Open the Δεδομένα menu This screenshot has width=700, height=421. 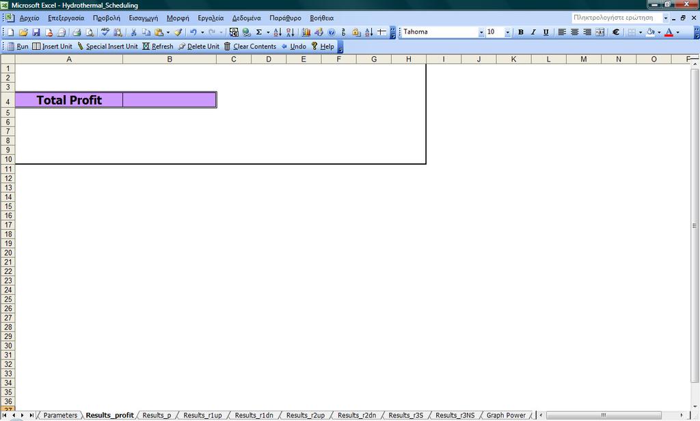(x=246, y=18)
